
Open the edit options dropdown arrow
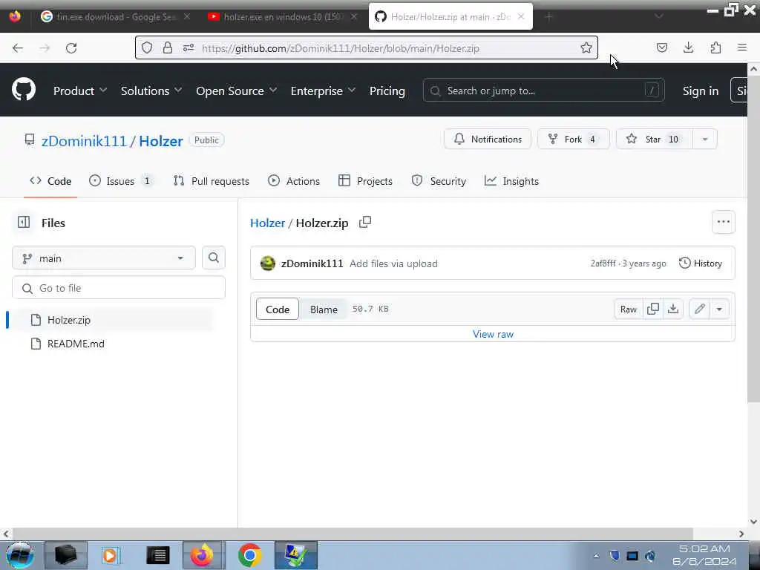click(719, 309)
